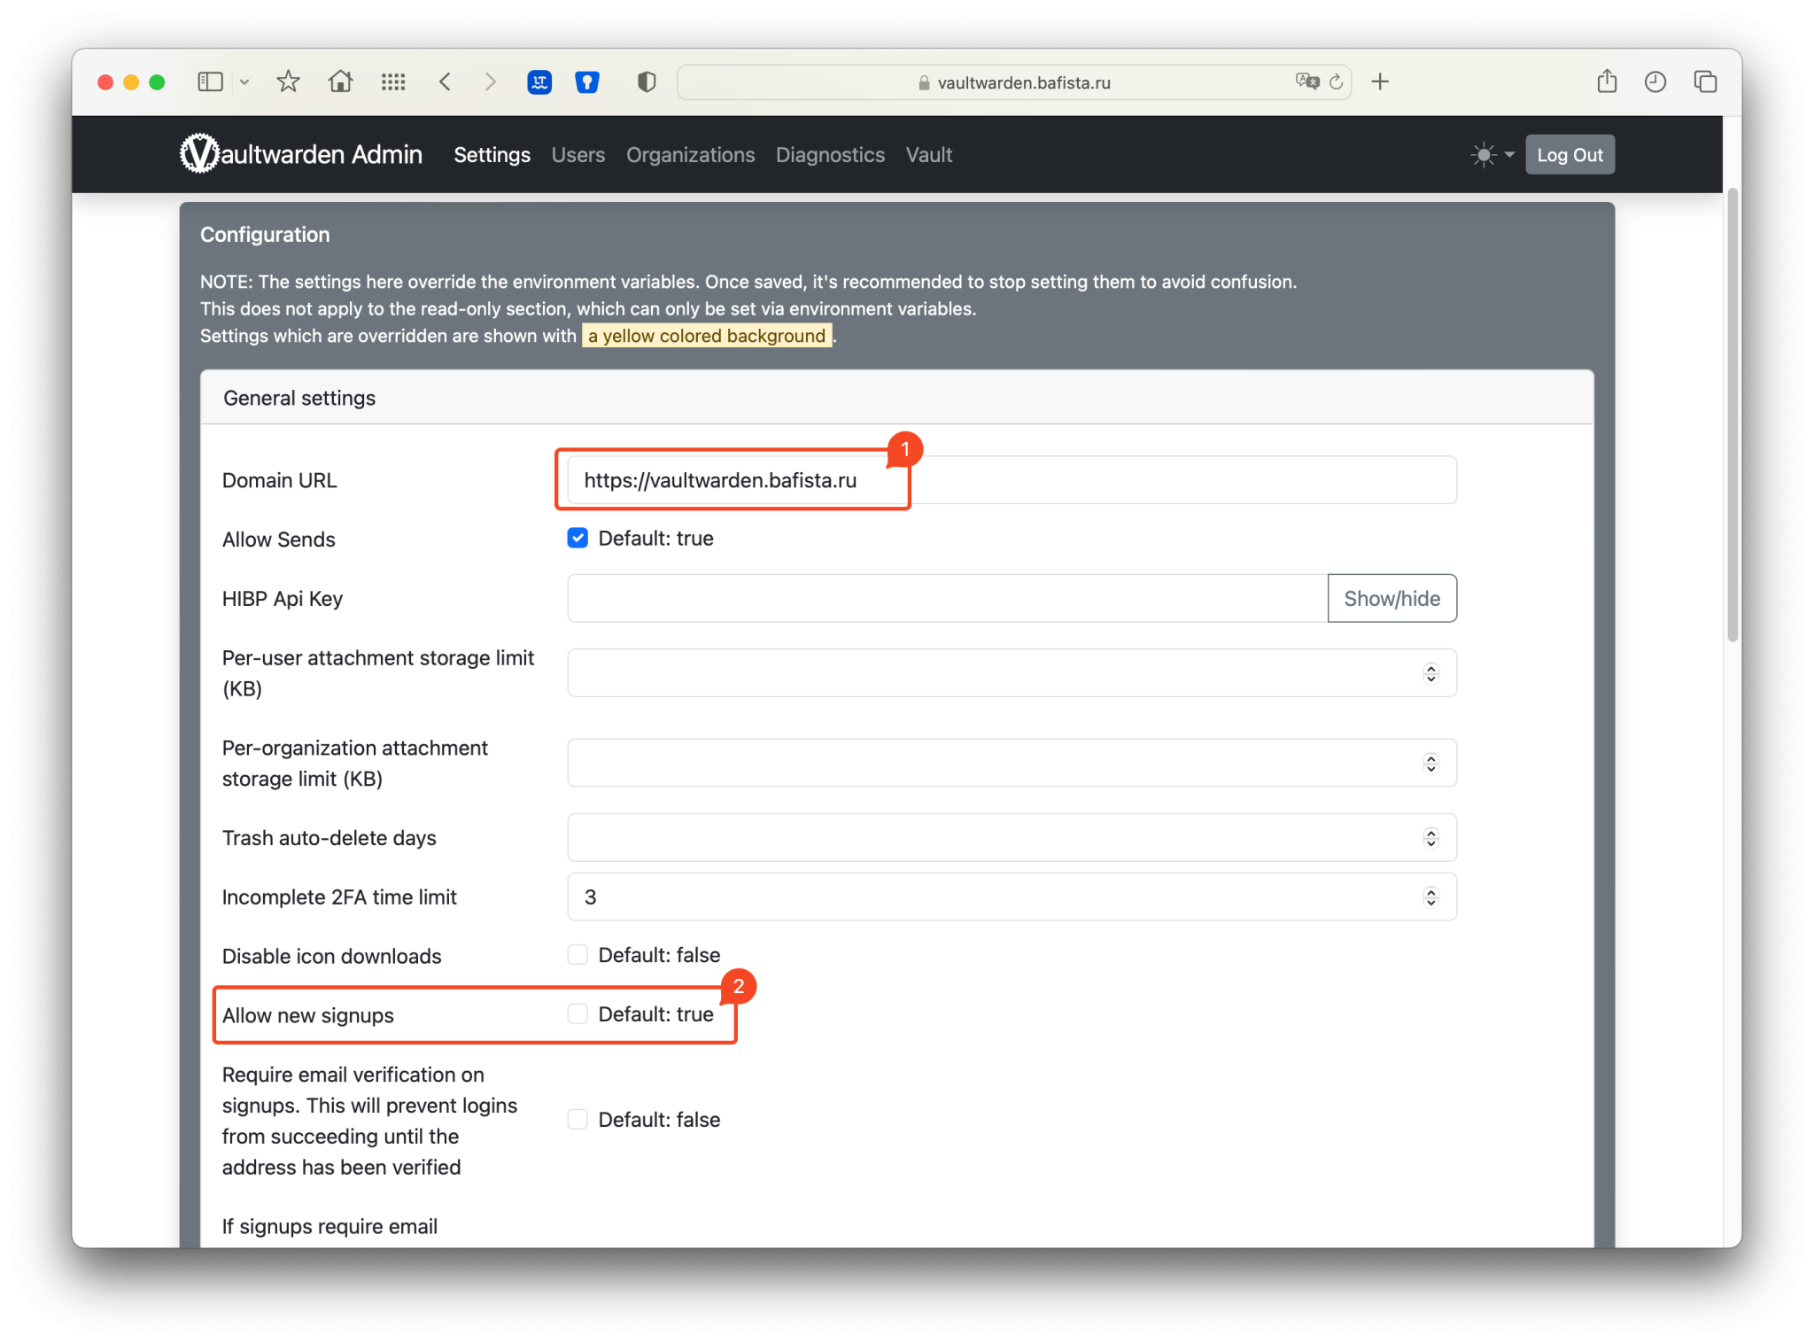
Task: Click Show/hide for HIBP Api Key
Action: [1392, 599]
